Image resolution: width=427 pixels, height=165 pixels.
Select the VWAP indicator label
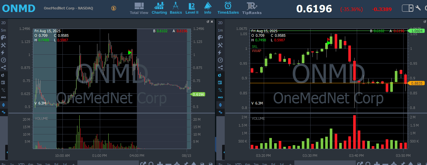(x=256, y=51)
